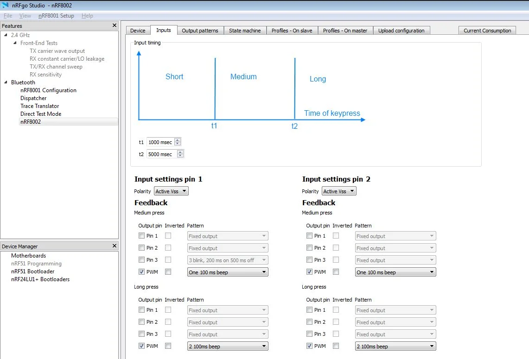Select TX/RX channel sweep item
The image size is (529, 359).
click(x=56, y=67)
